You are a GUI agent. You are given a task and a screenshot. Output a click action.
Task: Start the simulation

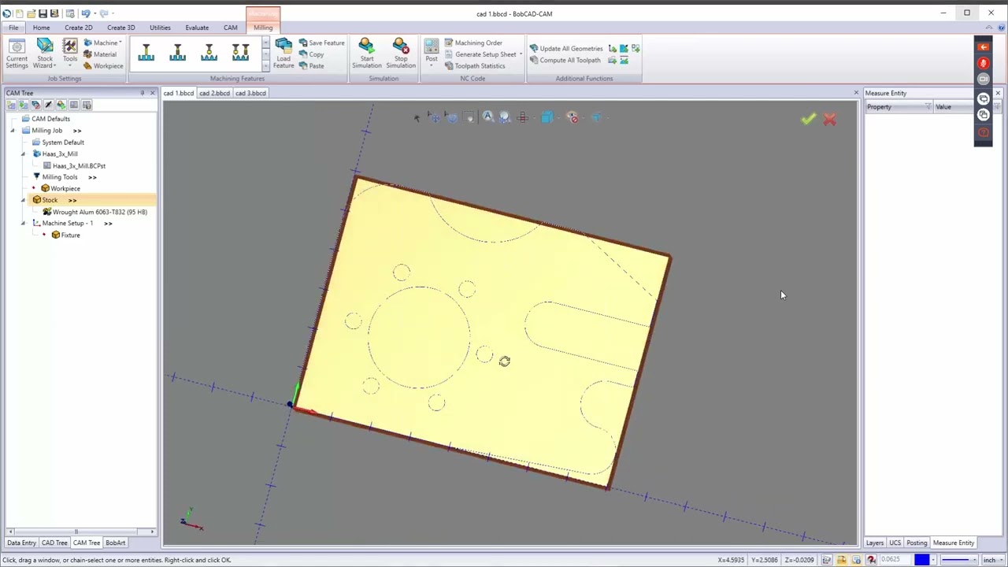click(367, 54)
